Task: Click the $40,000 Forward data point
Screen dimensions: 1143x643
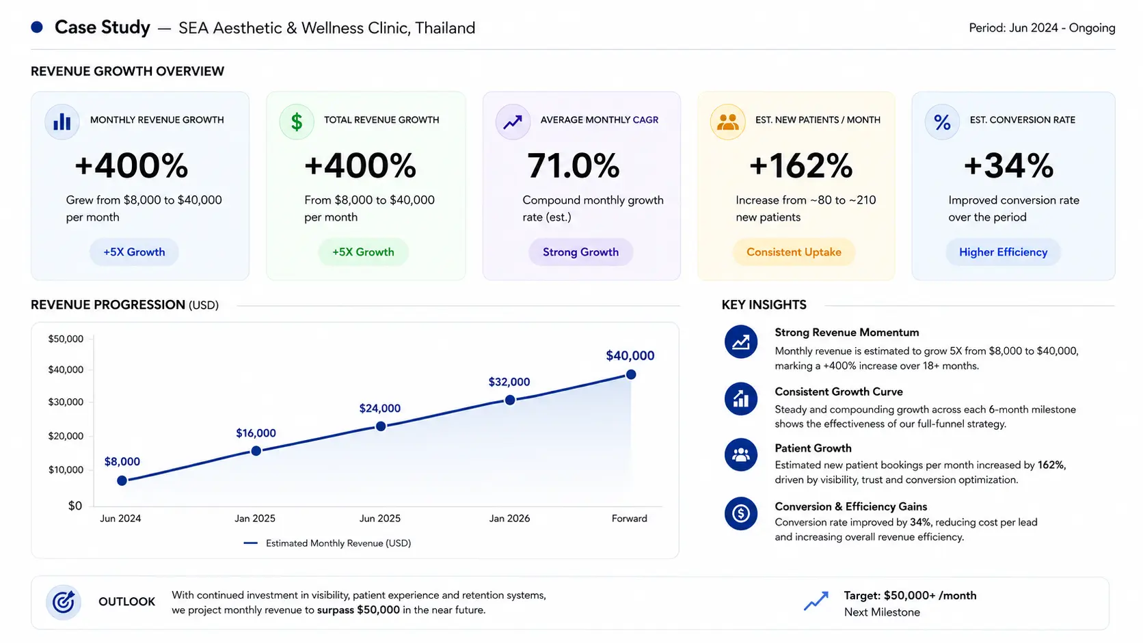Action: (x=631, y=374)
